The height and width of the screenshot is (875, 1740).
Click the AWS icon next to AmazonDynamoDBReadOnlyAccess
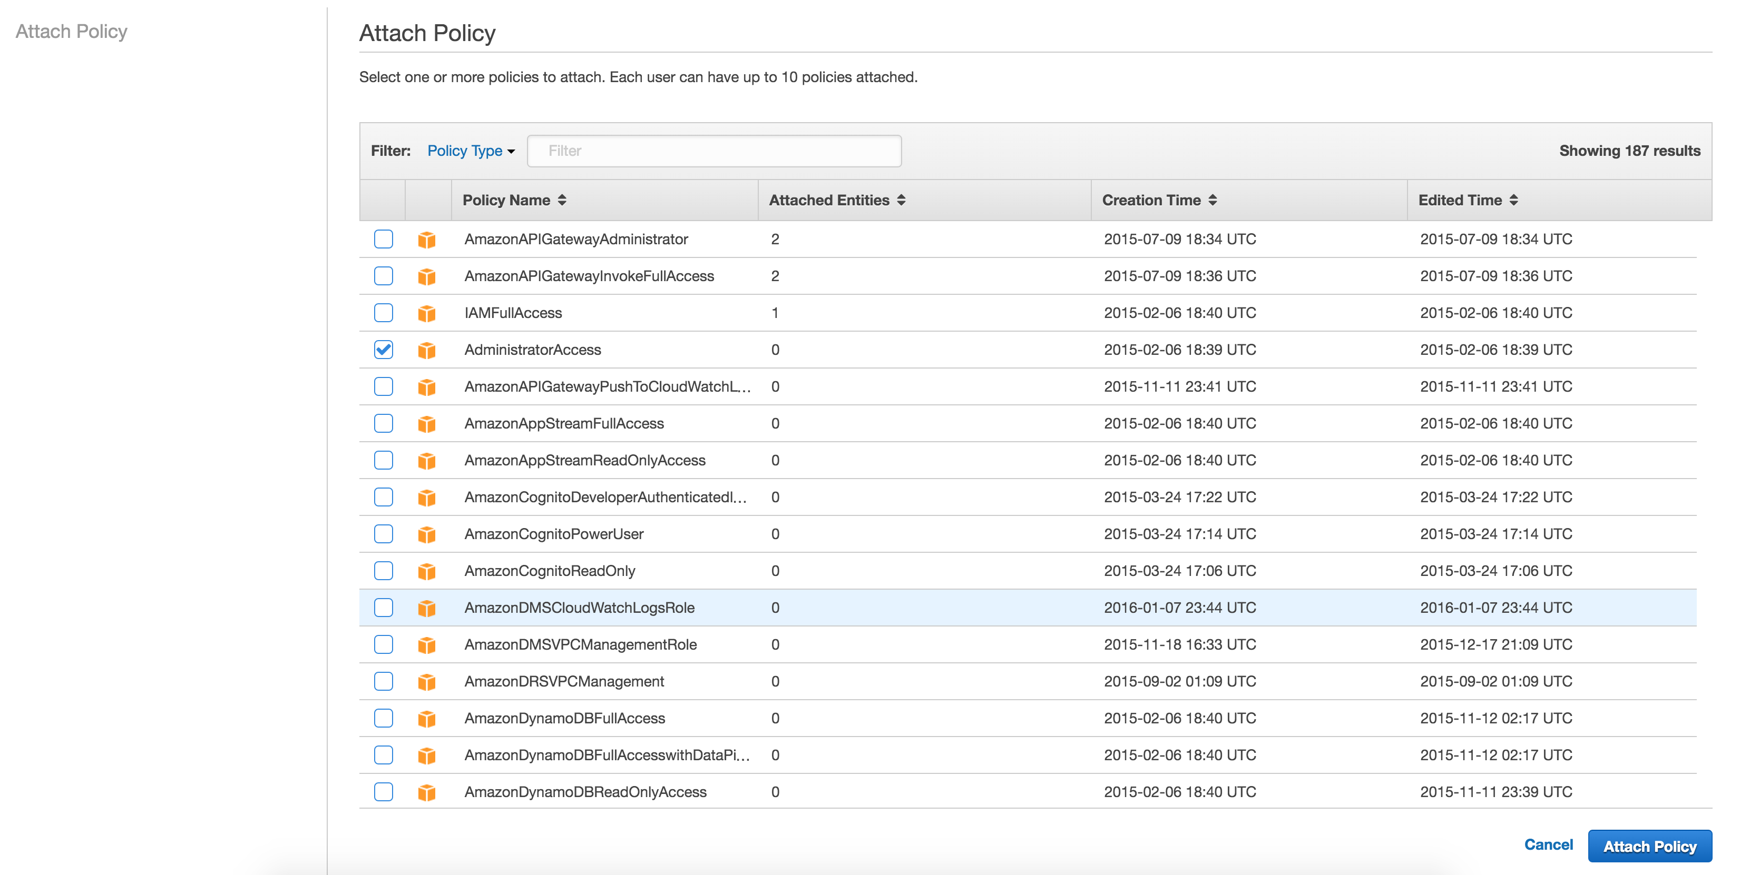(427, 791)
